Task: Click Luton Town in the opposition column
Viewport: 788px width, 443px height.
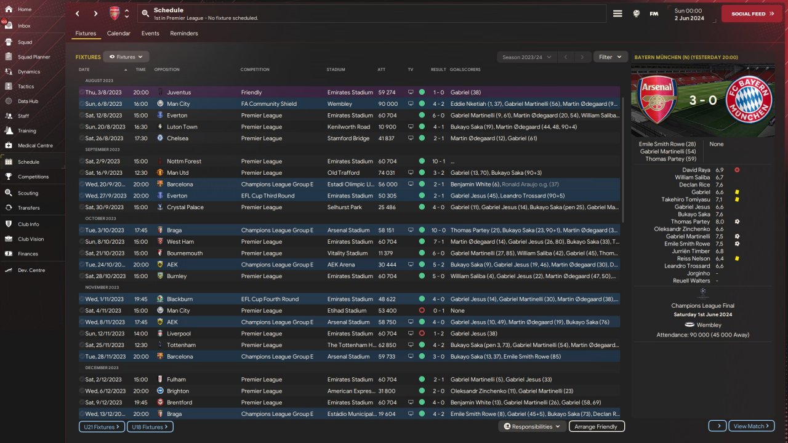Action: tap(182, 127)
